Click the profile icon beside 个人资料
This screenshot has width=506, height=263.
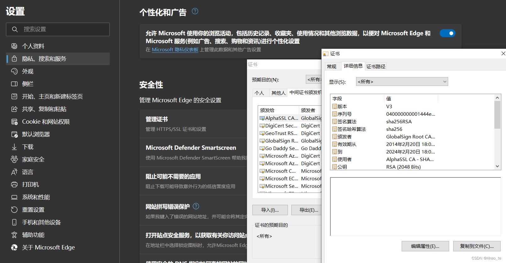(x=14, y=46)
